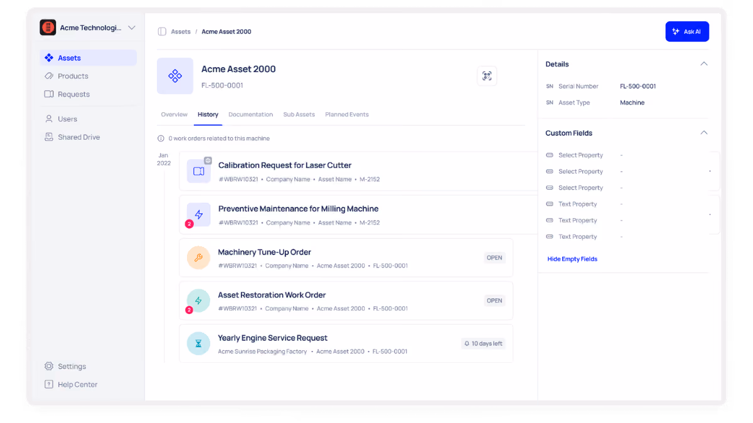Open the Sub Assets tab
Screen dimensions: 753x423
click(299, 115)
